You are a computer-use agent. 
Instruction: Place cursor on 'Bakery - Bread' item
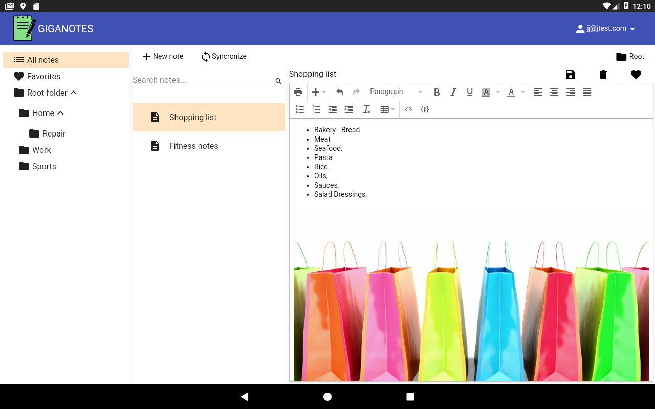tap(337, 130)
